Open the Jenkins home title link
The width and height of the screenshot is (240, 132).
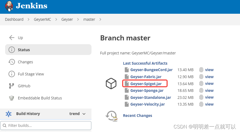[x=31, y=6]
